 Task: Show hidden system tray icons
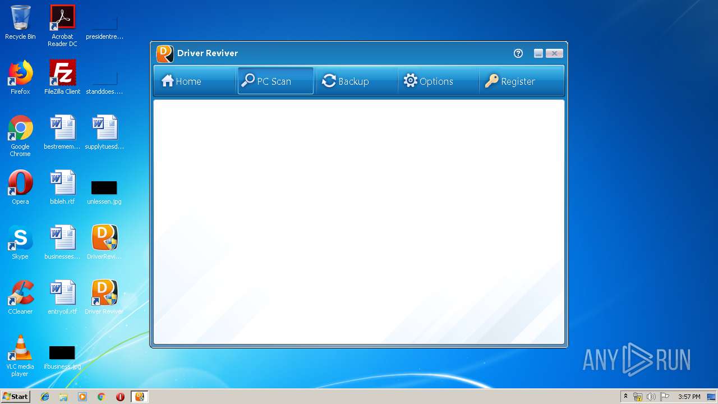point(625,397)
